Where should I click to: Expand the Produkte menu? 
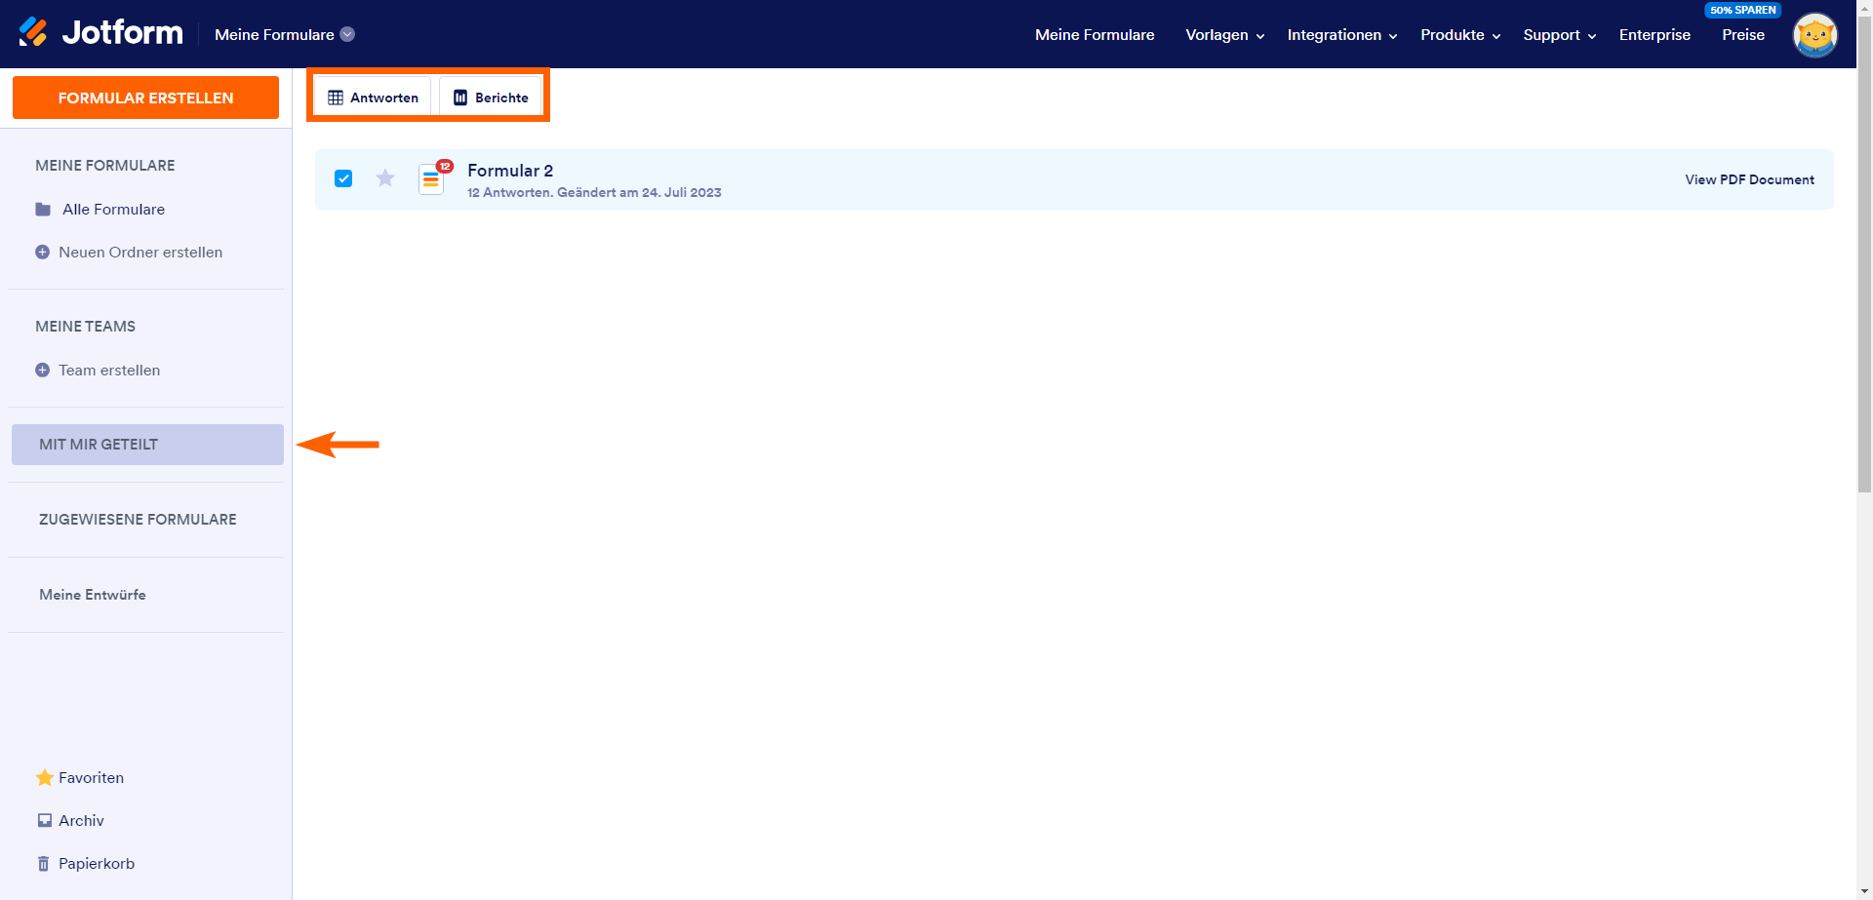point(1460,34)
